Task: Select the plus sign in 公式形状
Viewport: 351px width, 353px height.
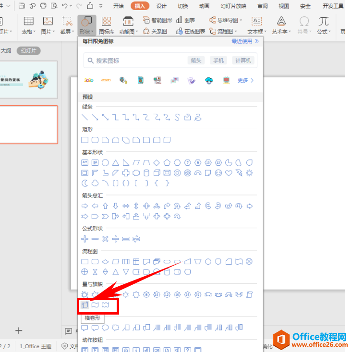Action: (x=85, y=239)
